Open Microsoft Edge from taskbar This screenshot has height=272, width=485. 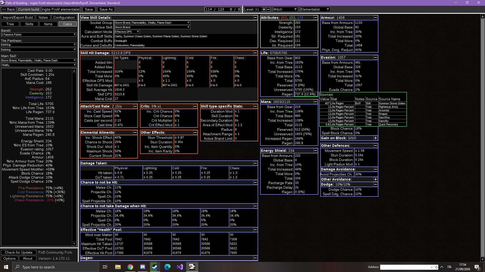[x=167, y=267]
